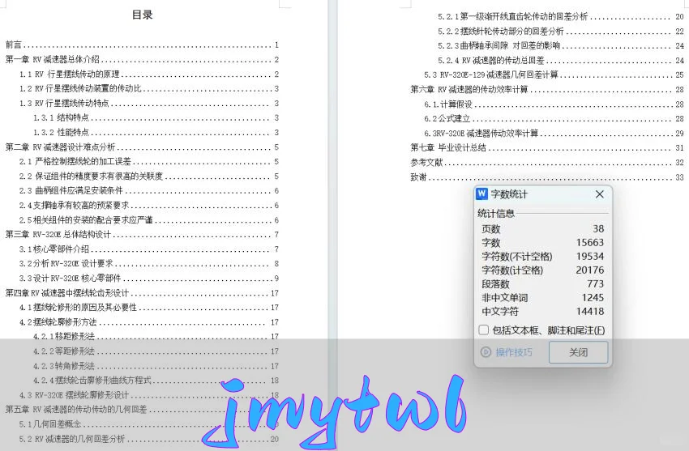This screenshot has width=689, height=451.
Task: Go to 致谢 entry
Action: (547, 177)
